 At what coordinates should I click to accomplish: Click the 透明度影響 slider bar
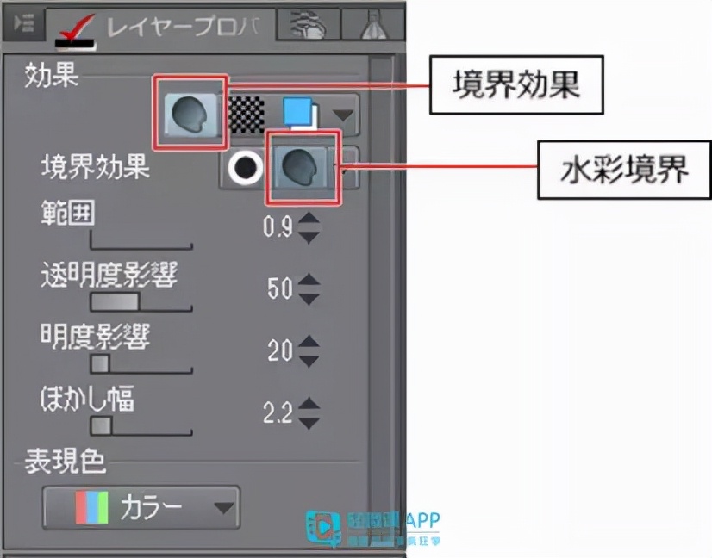click(141, 302)
